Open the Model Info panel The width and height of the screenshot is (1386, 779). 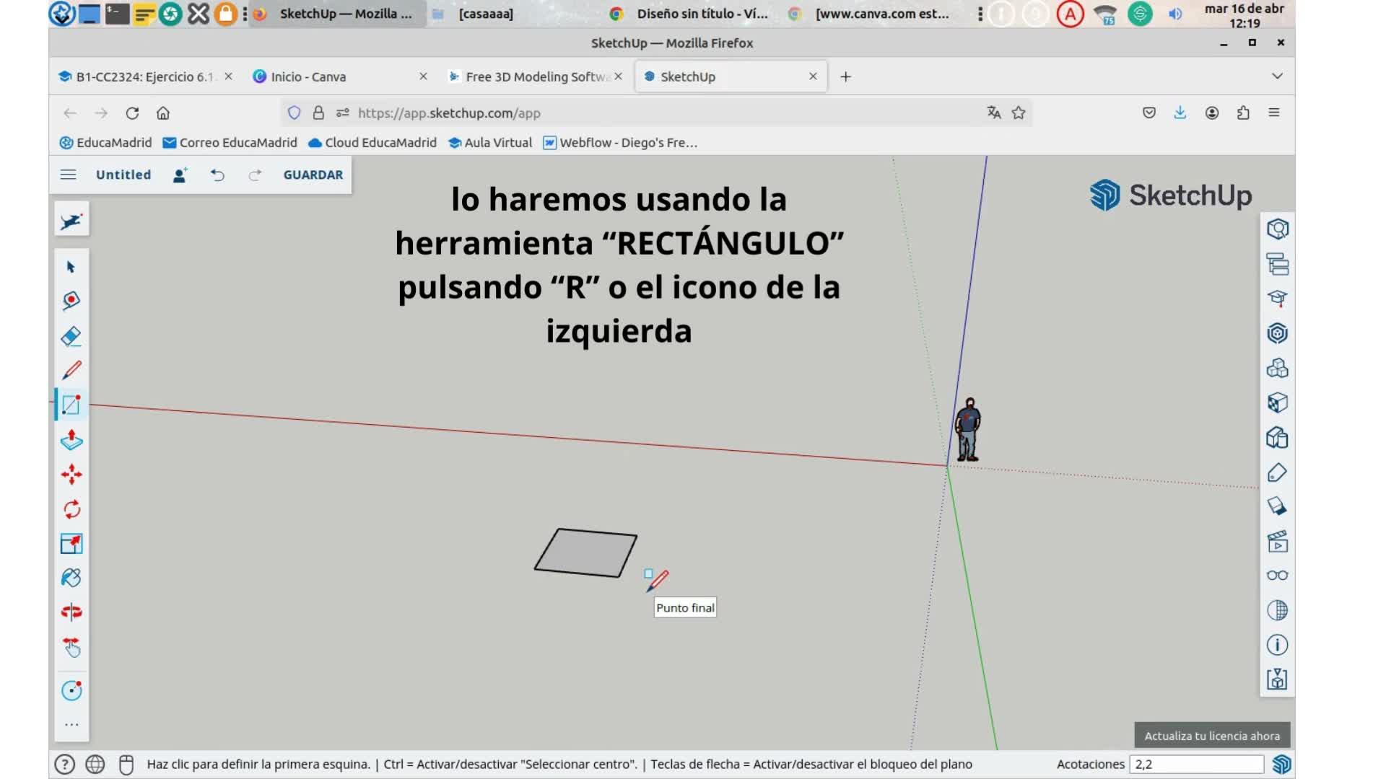coord(1277,645)
